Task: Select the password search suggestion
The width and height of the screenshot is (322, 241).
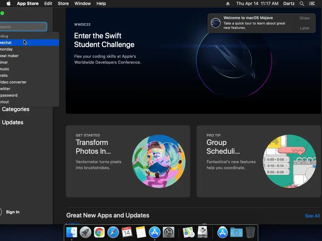Action: (x=29, y=95)
